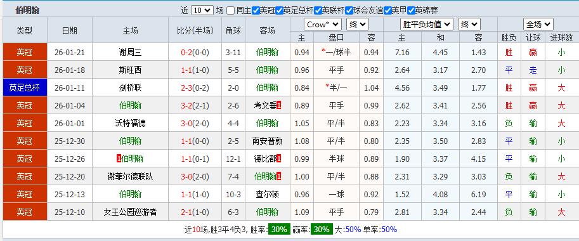Viewport: 579px width, 241px height.
Task: Click the 比分(半场) column header
Action: pos(195,30)
